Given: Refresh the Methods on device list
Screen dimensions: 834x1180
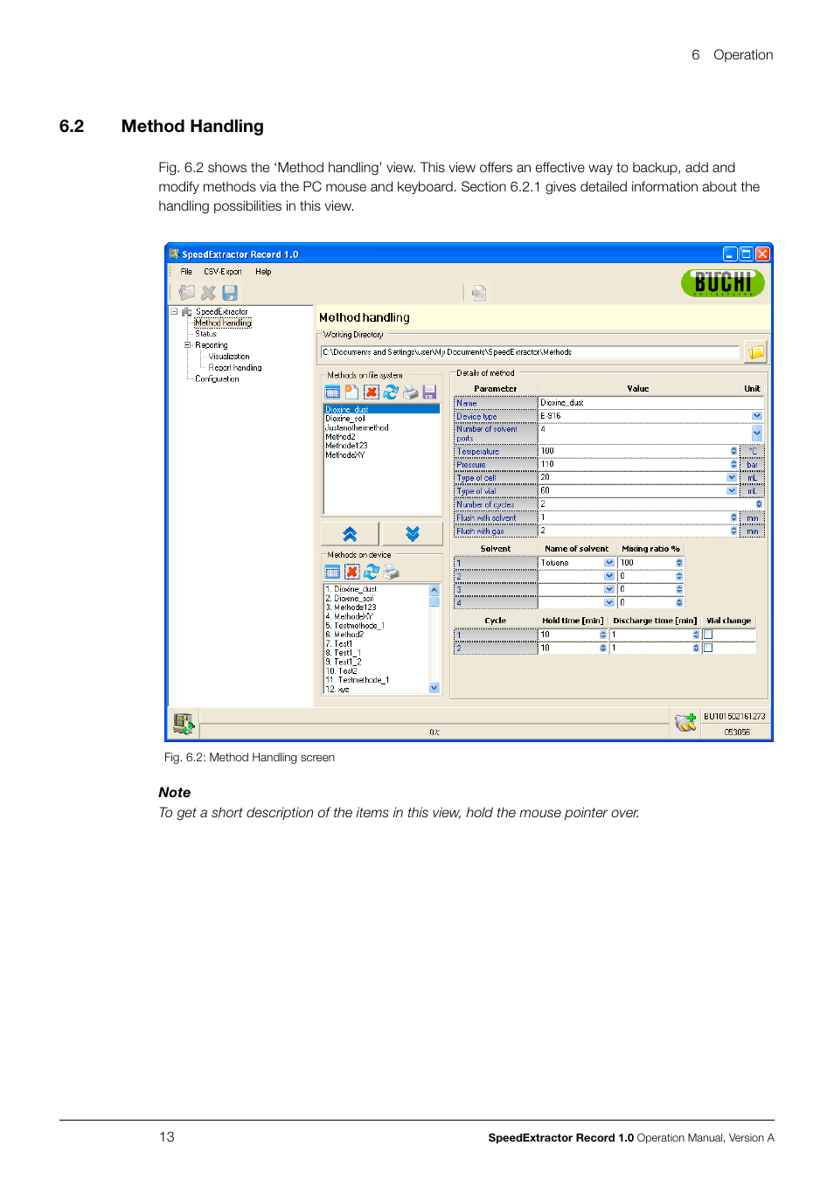Looking at the screenshot, I should 372,572.
